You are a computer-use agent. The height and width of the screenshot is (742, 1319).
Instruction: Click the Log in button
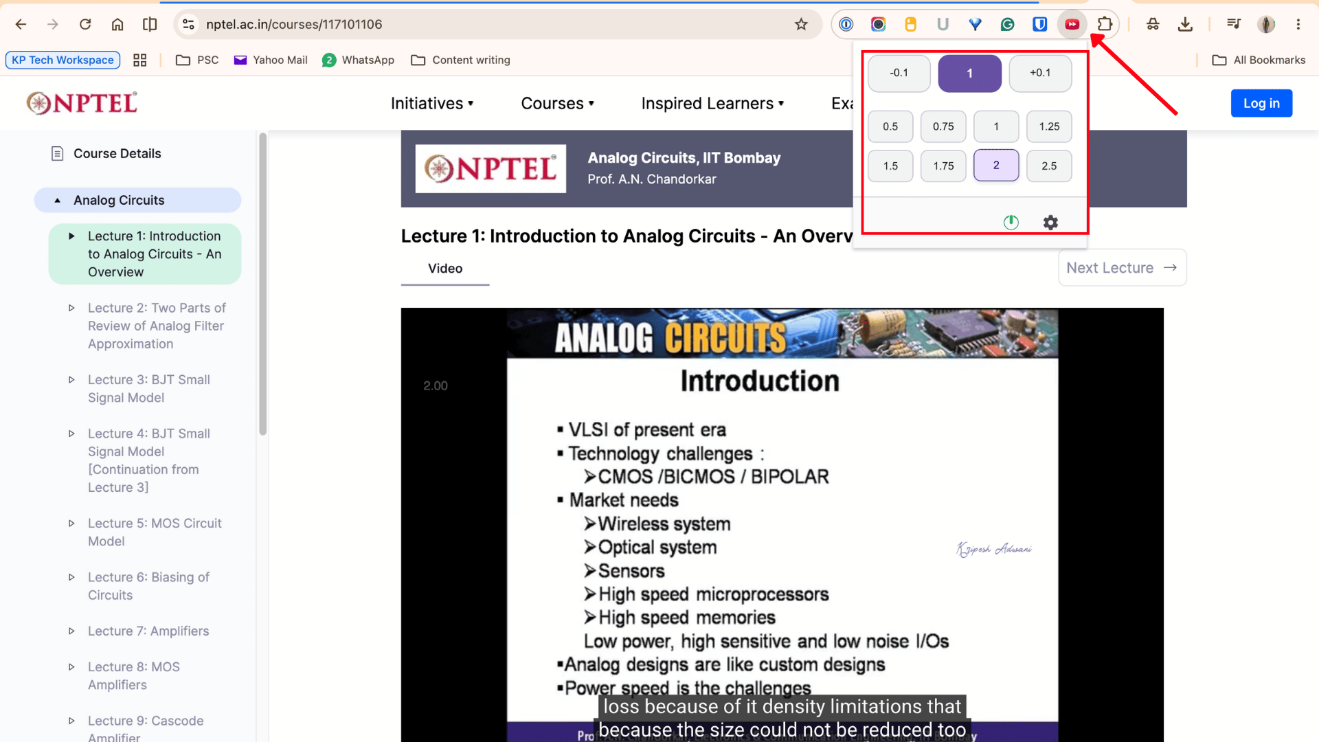tap(1261, 103)
